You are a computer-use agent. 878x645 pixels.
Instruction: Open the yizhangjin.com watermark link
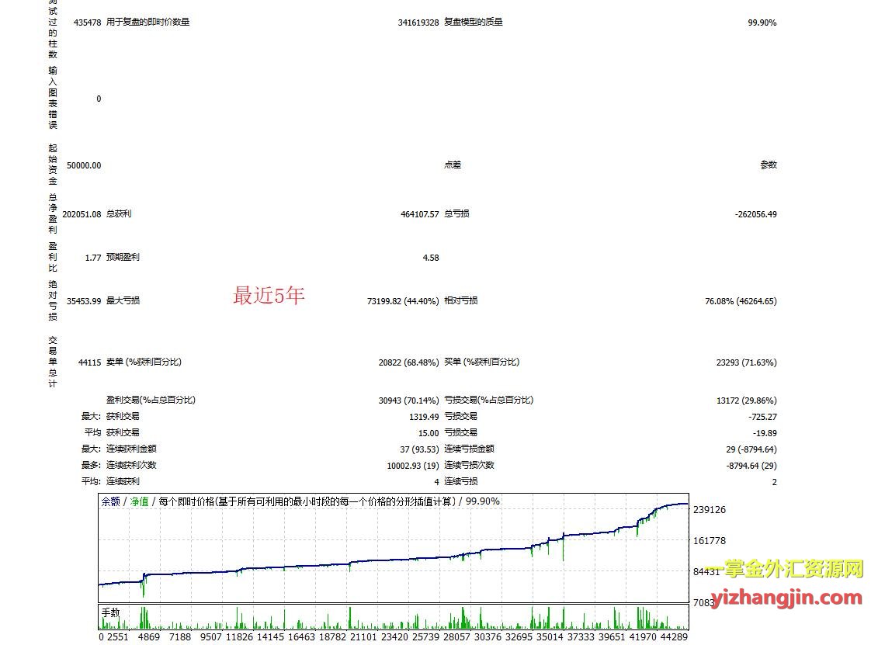[x=790, y=597]
